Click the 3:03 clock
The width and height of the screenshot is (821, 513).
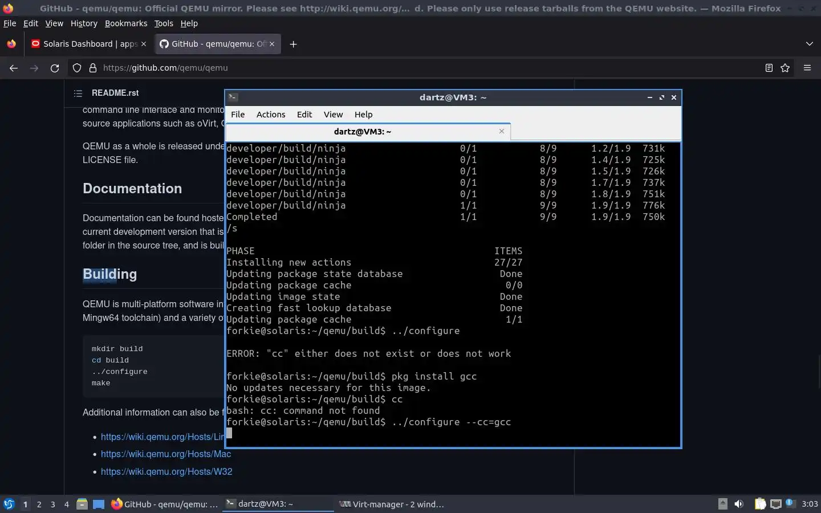(x=810, y=504)
